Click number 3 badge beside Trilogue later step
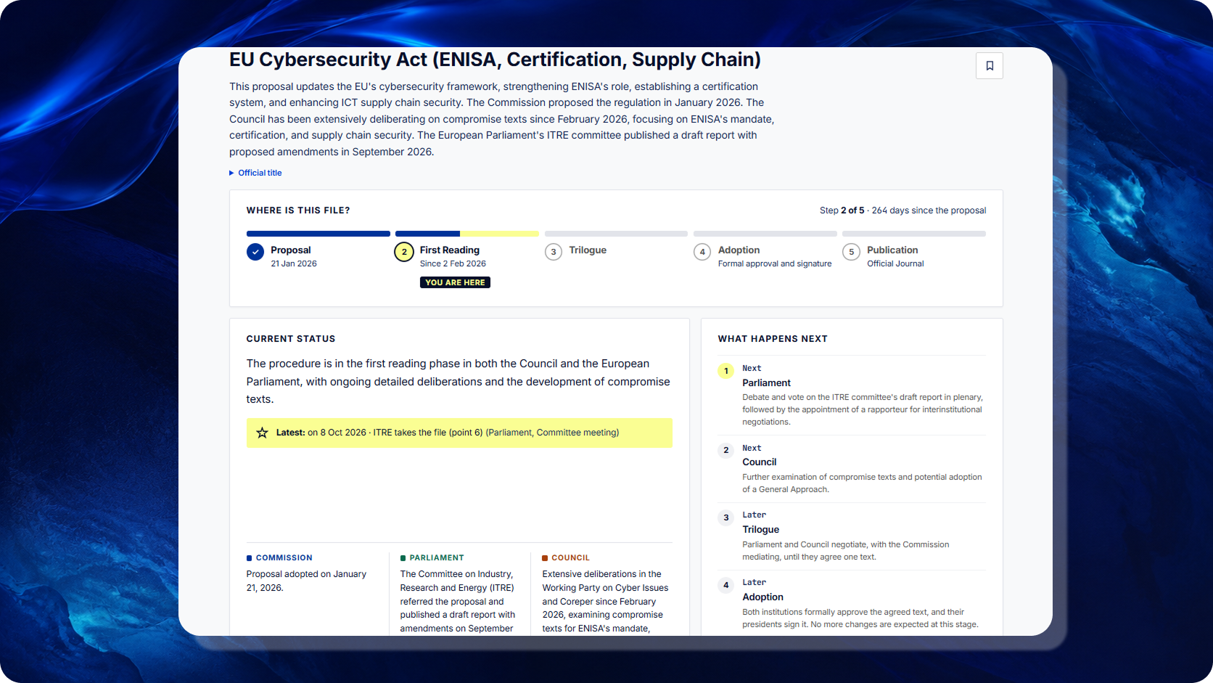This screenshot has width=1213, height=683. pos(726,518)
